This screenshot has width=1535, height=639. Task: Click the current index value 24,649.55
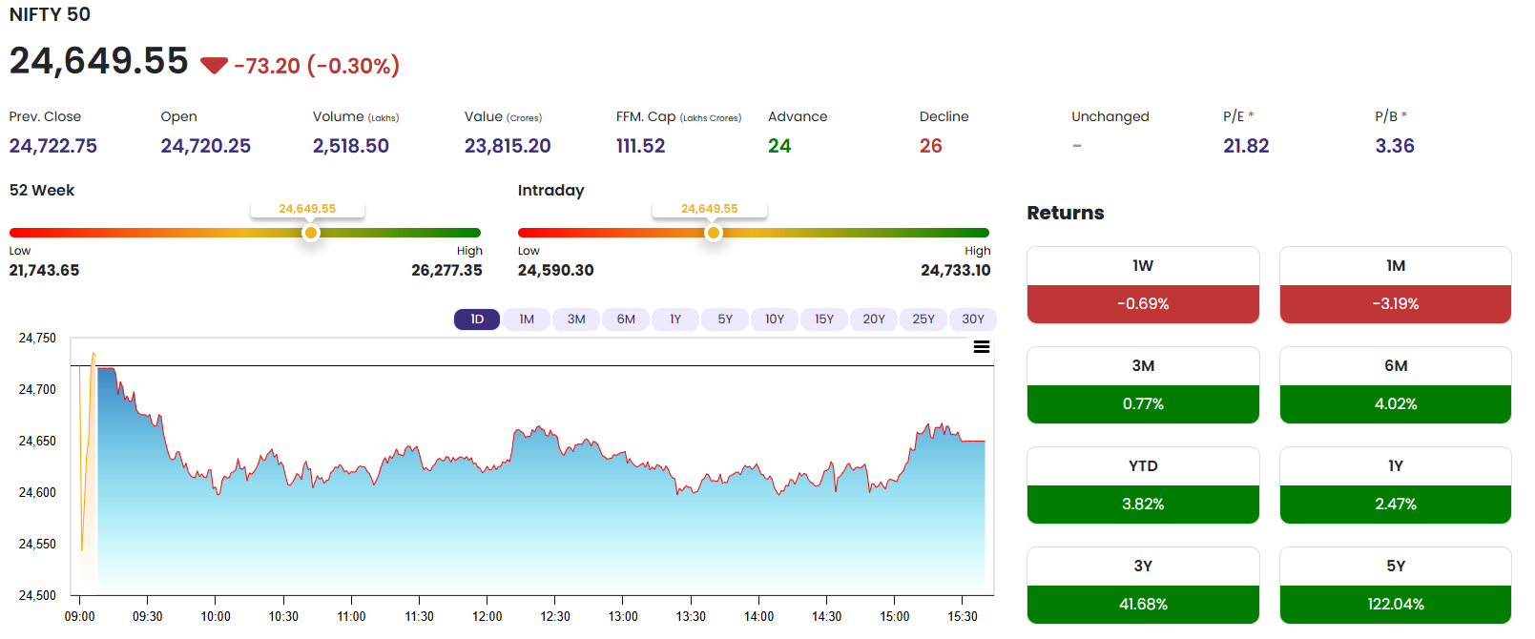tap(99, 61)
